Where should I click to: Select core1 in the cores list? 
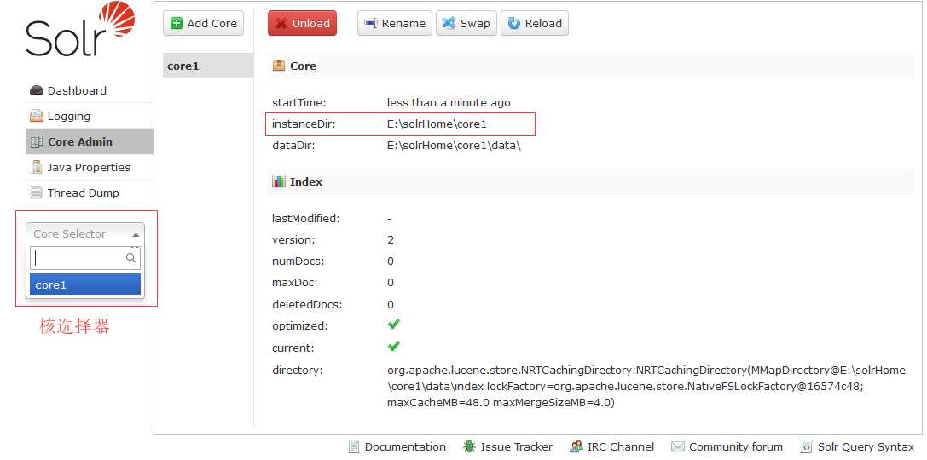coord(208,66)
